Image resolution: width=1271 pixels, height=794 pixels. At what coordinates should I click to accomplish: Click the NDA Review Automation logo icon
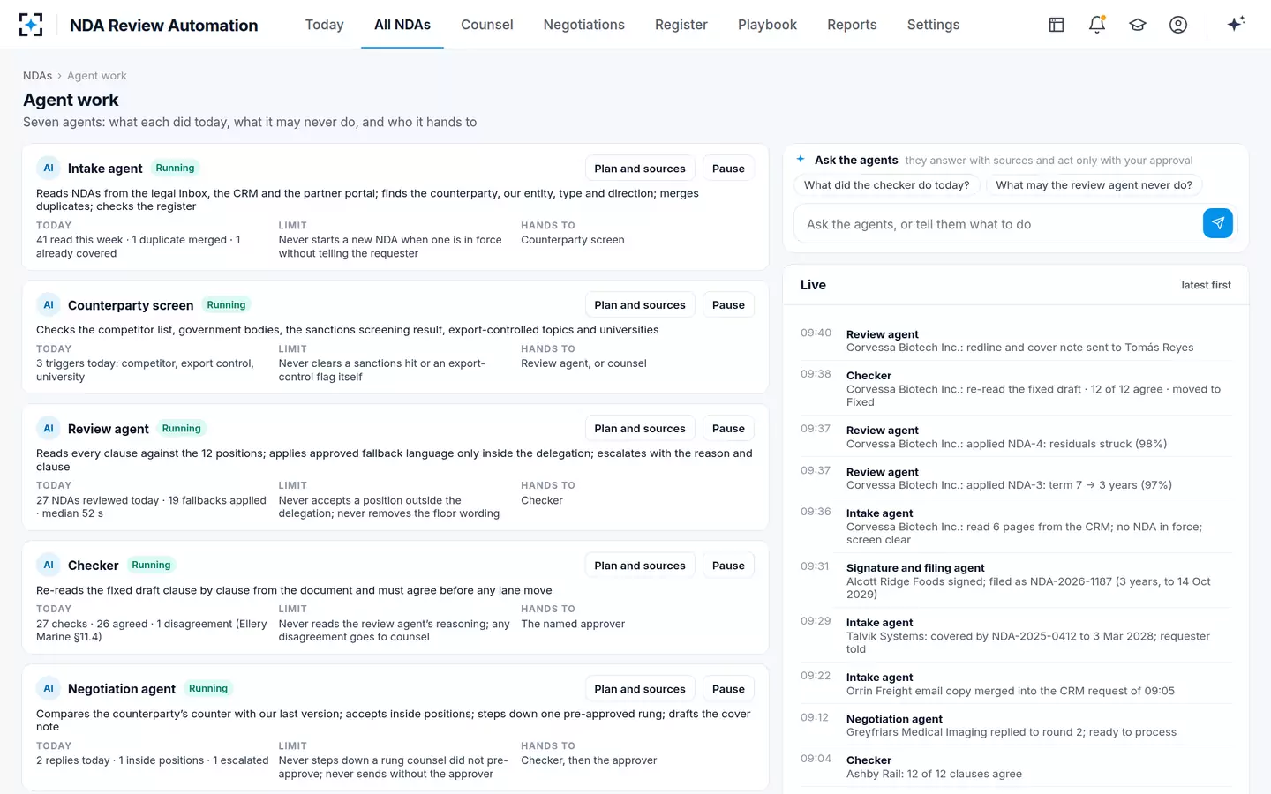coord(31,25)
